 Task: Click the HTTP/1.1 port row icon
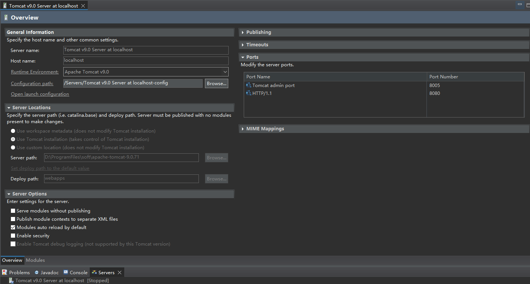tap(249, 93)
